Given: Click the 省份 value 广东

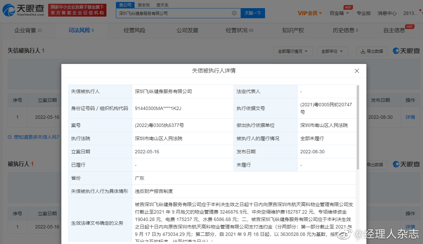Looking at the screenshot, I should coord(140,178).
